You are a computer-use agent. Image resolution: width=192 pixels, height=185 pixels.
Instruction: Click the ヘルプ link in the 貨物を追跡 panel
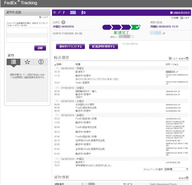(x=45, y=17)
